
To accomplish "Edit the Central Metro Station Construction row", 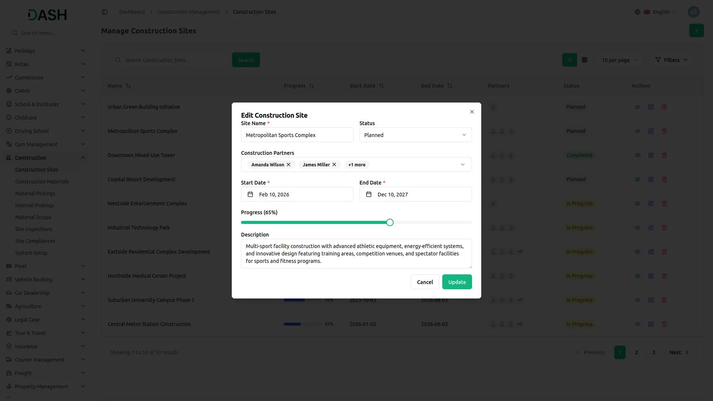I will tap(651, 324).
